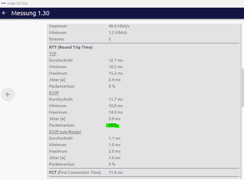Click the router average value 1.1 ms

point(114,138)
